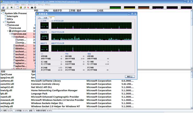
Task: Collapse the services.exe tree node
Action: pos(10,34)
